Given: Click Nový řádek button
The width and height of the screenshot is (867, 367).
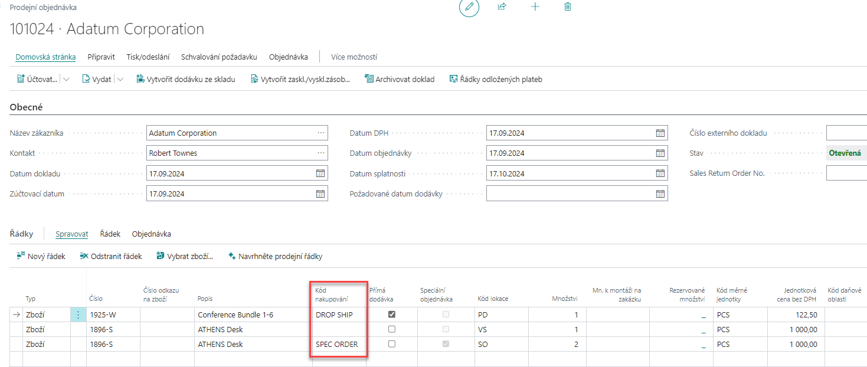Looking at the screenshot, I should point(41,256).
